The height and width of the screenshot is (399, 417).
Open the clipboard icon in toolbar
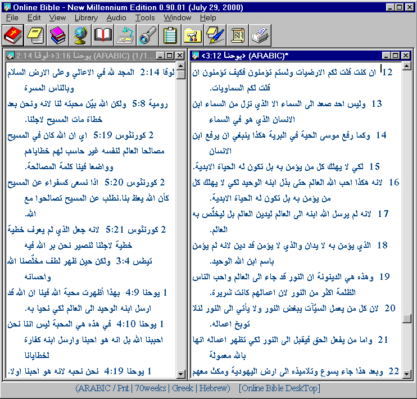(x=170, y=35)
